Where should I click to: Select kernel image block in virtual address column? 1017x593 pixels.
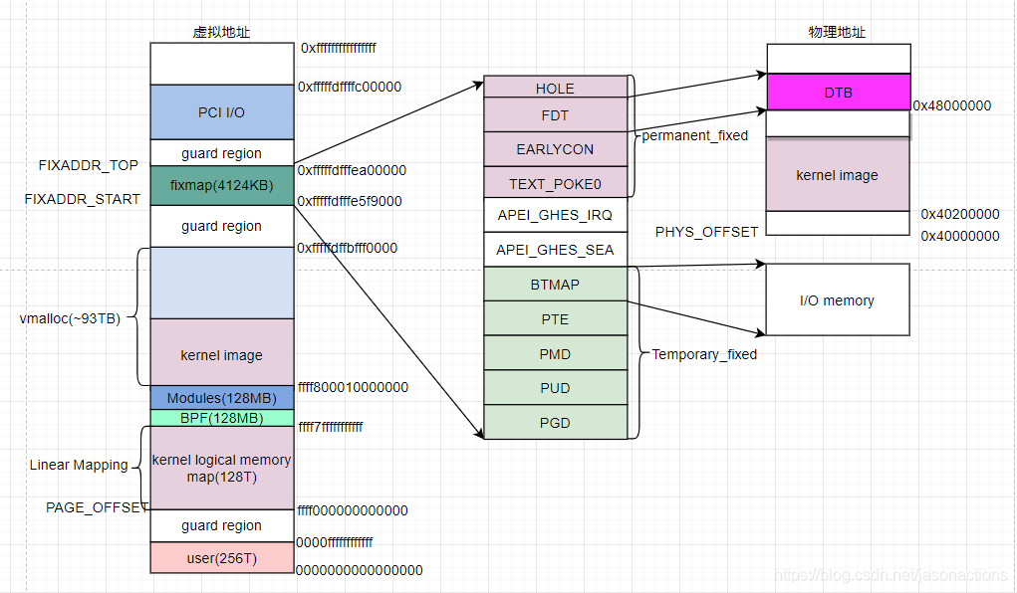pos(222,353)
